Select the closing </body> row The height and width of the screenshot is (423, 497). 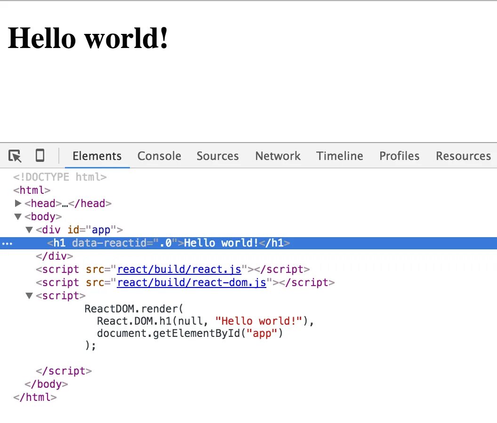pyautogui.click(x=46, y=384)
